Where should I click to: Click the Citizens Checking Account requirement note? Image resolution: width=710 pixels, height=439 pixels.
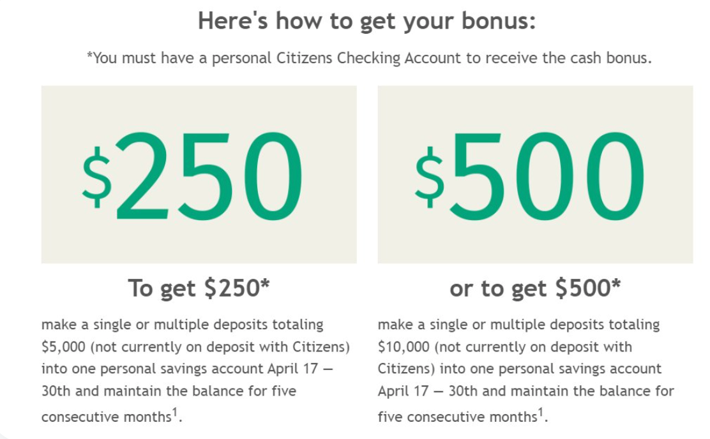pyautogui.click(x=368, y=58)
